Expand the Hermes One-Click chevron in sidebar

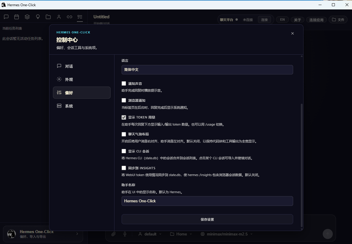pos(77,234)
